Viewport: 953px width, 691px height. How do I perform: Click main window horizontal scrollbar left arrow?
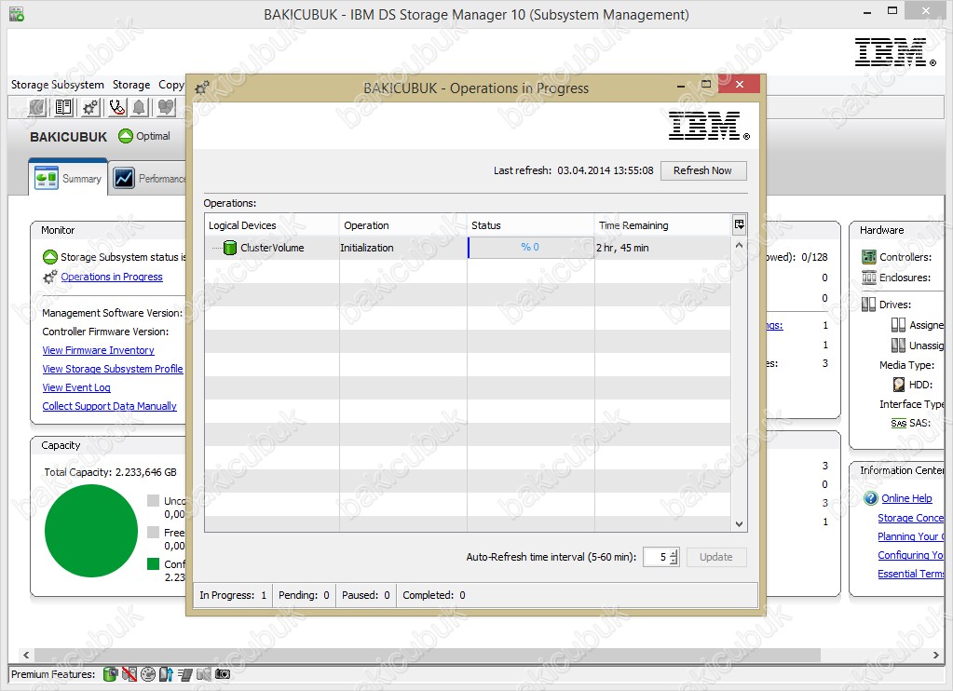coord(25,655)
